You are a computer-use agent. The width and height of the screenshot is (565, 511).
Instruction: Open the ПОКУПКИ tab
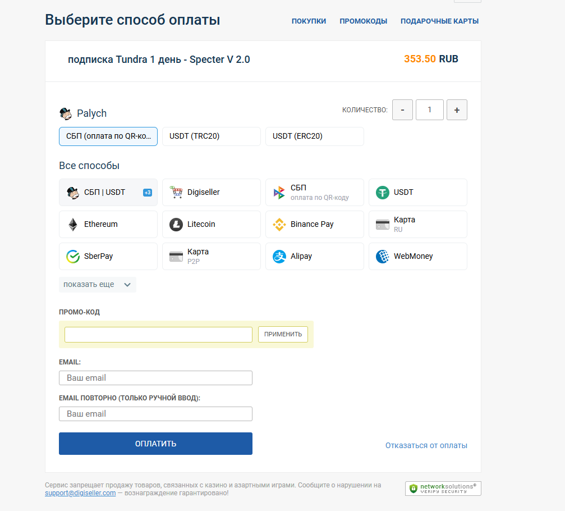click(309, 21)
